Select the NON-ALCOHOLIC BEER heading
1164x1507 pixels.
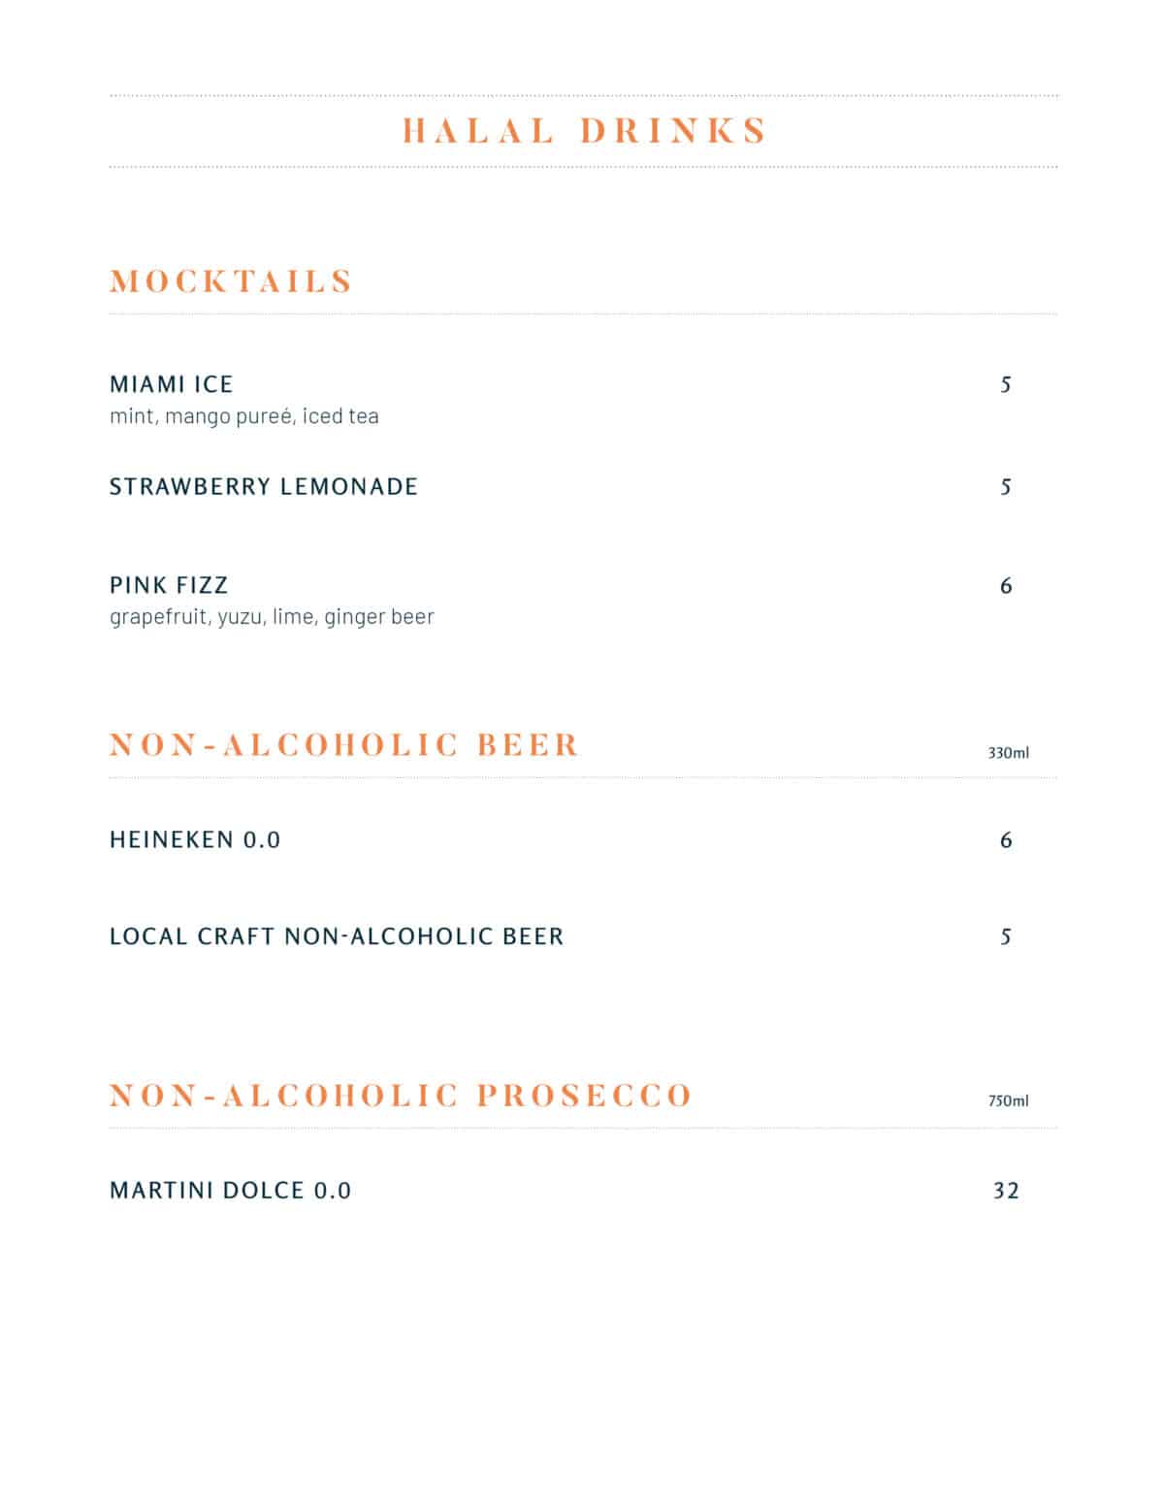[344, 745]
